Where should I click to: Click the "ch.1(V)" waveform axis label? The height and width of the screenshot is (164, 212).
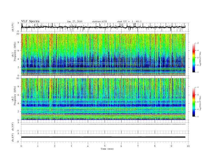[13, 27]
